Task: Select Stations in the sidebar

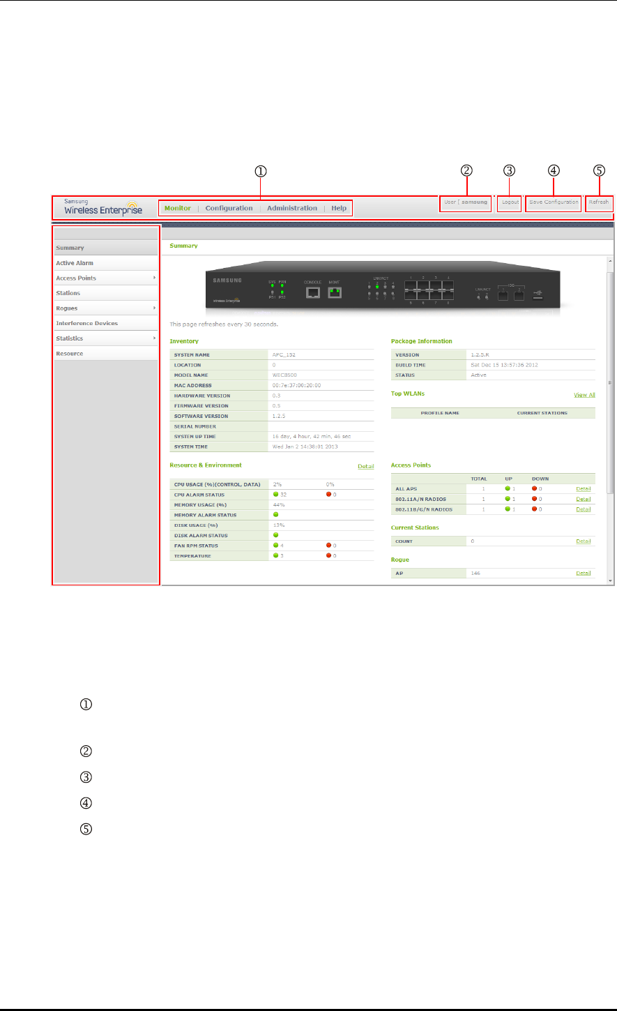Action: point(106,293)
